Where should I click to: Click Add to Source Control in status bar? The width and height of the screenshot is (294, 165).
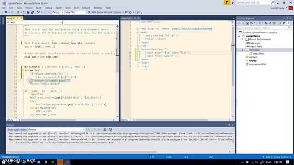pyautogui.click(x=277, y=157)
